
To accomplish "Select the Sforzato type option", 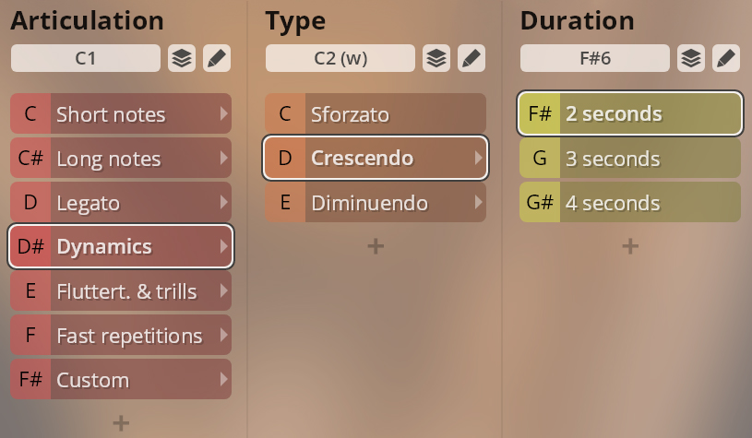I will point(376,113).
